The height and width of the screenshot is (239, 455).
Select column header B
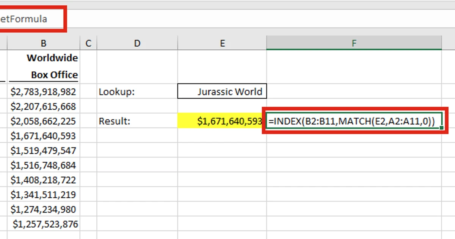(43, 43)
